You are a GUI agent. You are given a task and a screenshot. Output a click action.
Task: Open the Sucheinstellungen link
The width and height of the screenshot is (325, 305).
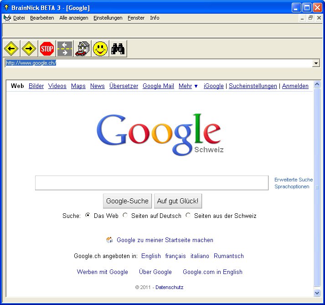(x=253, y=86)
